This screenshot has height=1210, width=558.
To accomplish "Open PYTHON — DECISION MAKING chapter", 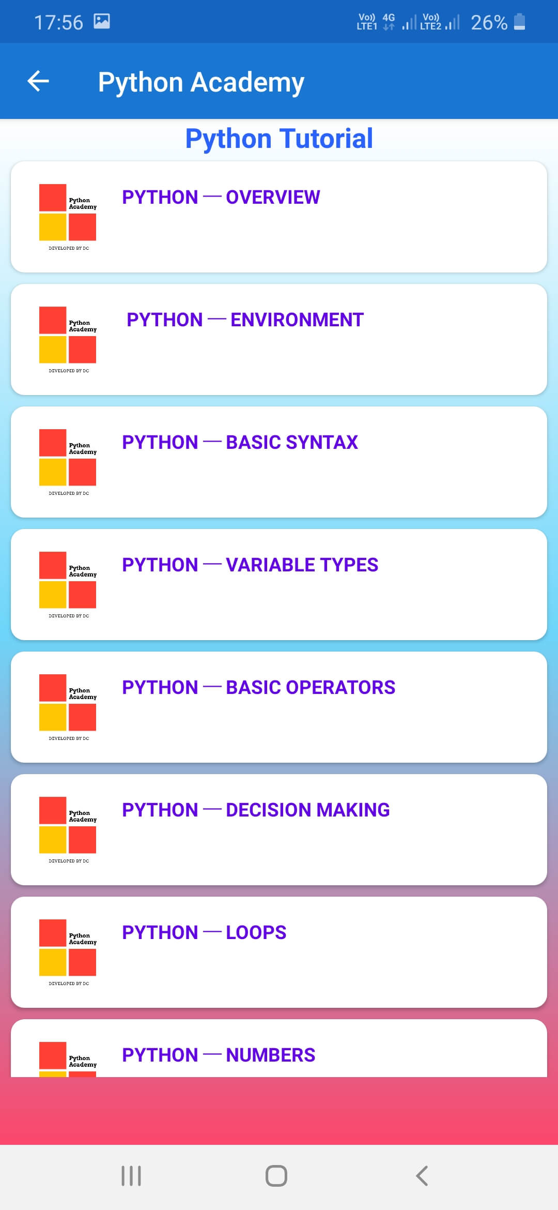I will click(256, 810).
